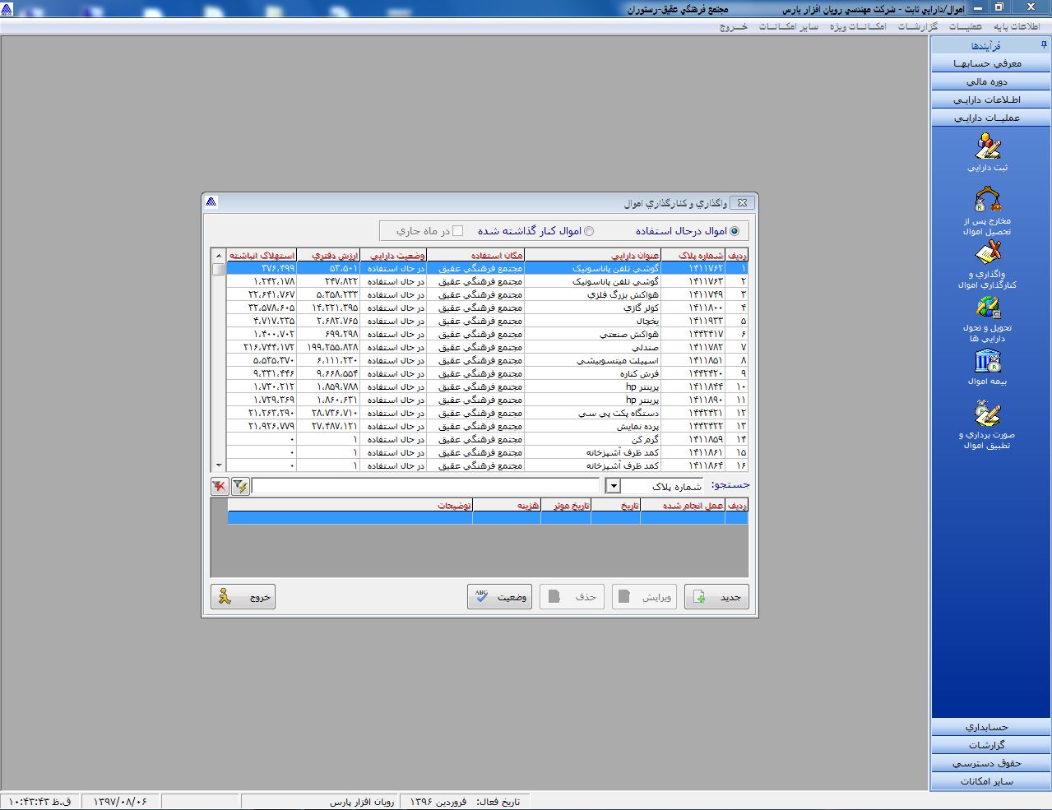Open the سایر امکانات menu in the menu bar

coord(788,26)
